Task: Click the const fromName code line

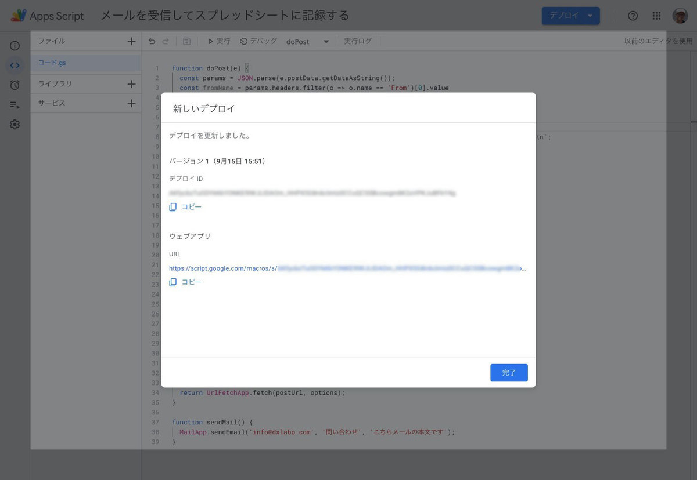Action: click(314, 88)
